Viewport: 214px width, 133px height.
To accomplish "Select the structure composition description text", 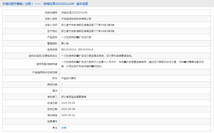I will (x=97, y=56).
